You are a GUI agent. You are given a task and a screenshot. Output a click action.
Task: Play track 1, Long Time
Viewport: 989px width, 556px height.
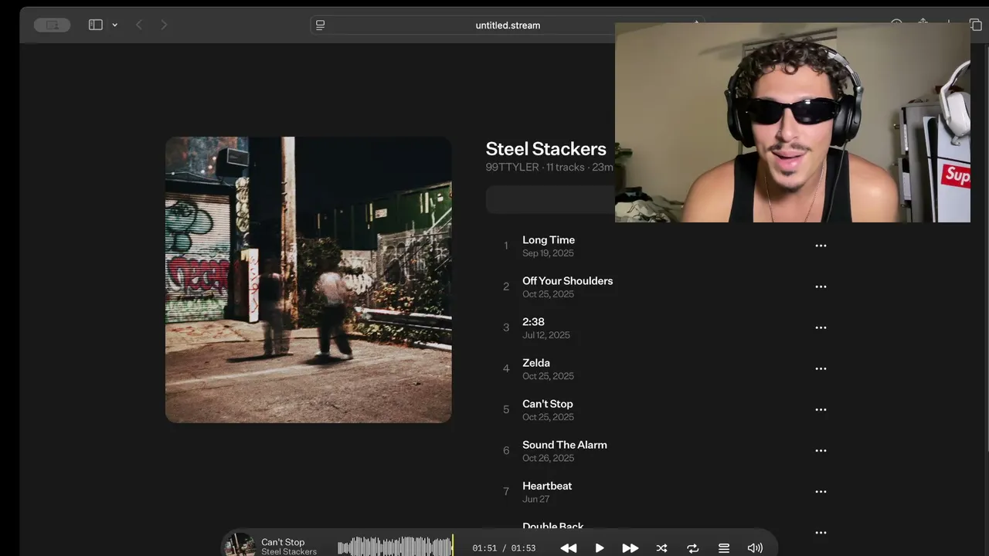549,240
